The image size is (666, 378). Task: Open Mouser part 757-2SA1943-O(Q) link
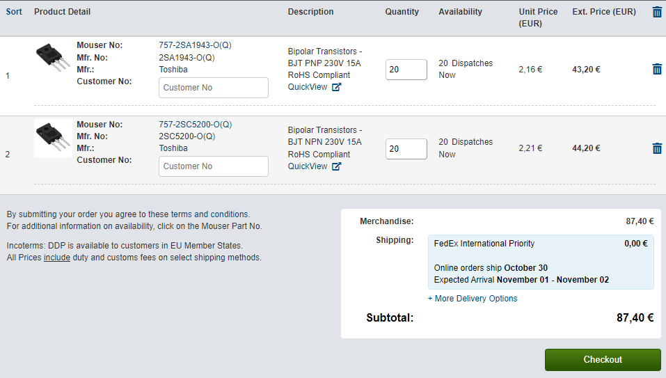tap(195, 45)
